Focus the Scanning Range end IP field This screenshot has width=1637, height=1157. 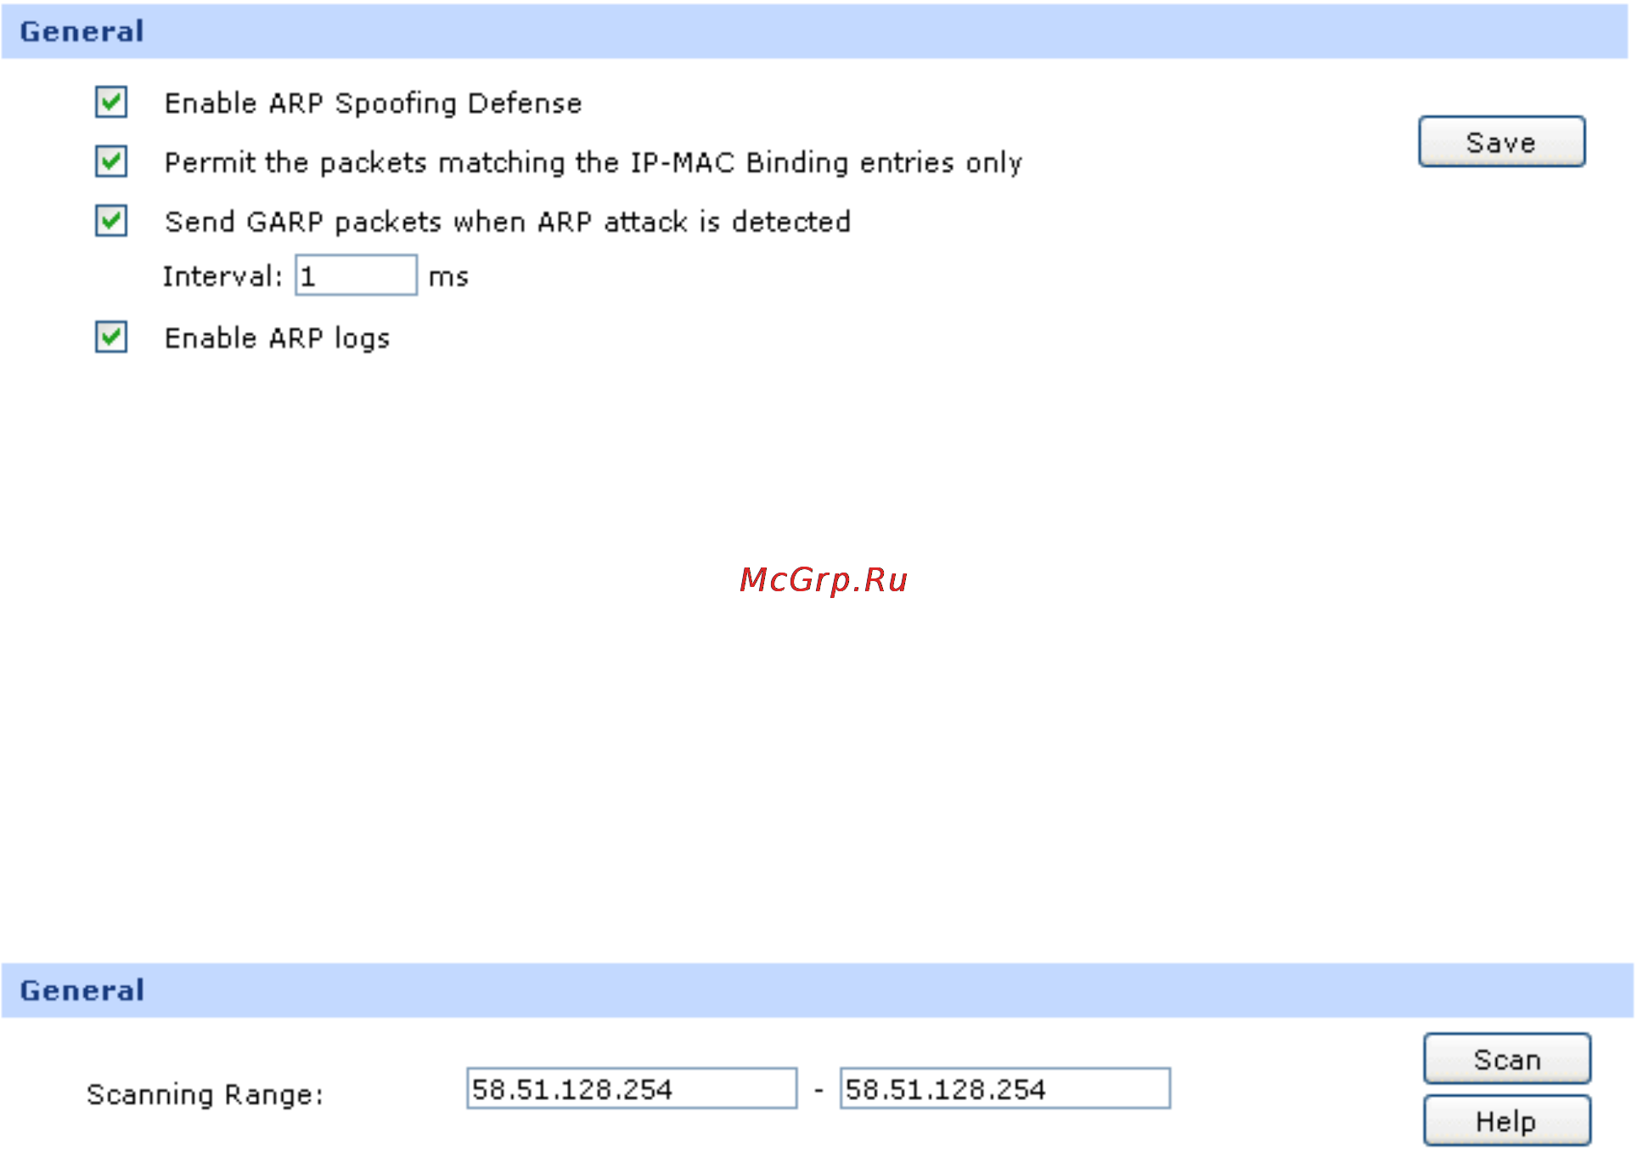coord(1005,1089)
